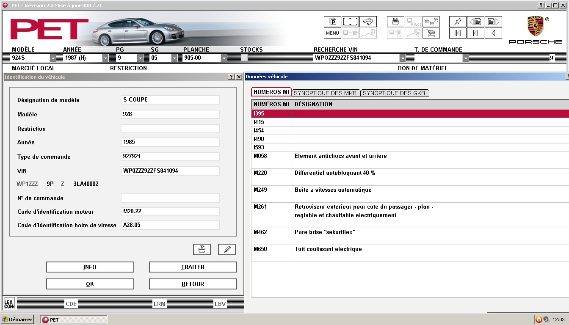Viewport: 569px width, 325px height.
Task: Click the greyed info hill icon
Action: [368, 33]
